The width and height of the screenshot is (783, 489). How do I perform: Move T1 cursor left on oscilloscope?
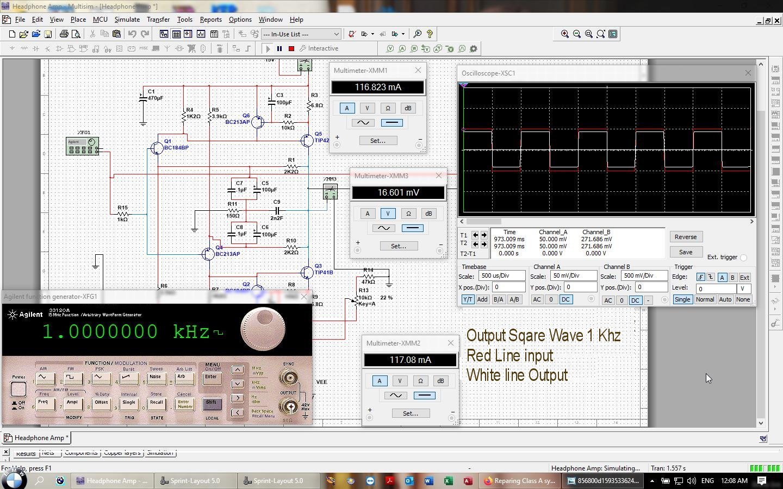click(475, 235)
